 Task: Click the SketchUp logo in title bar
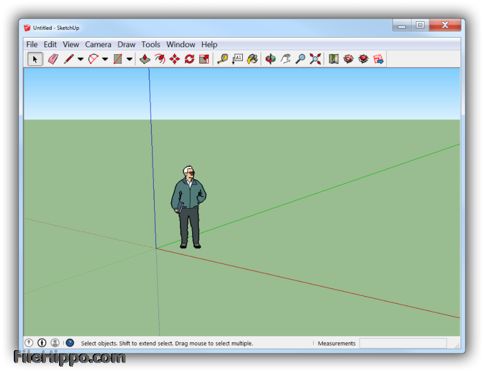point(27,28)
